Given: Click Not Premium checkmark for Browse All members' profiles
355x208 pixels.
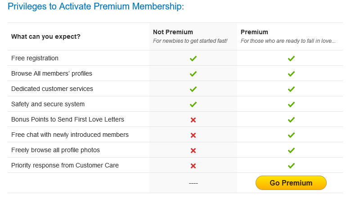Looking at the screenshot, I should pyautogui.click(x=193, y=74).
